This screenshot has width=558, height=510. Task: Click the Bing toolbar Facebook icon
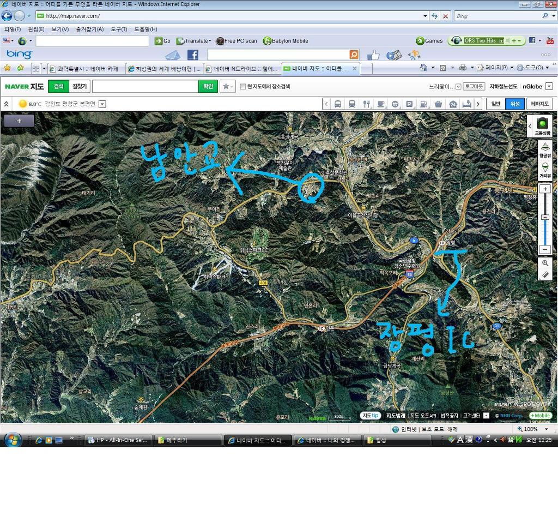193,55
